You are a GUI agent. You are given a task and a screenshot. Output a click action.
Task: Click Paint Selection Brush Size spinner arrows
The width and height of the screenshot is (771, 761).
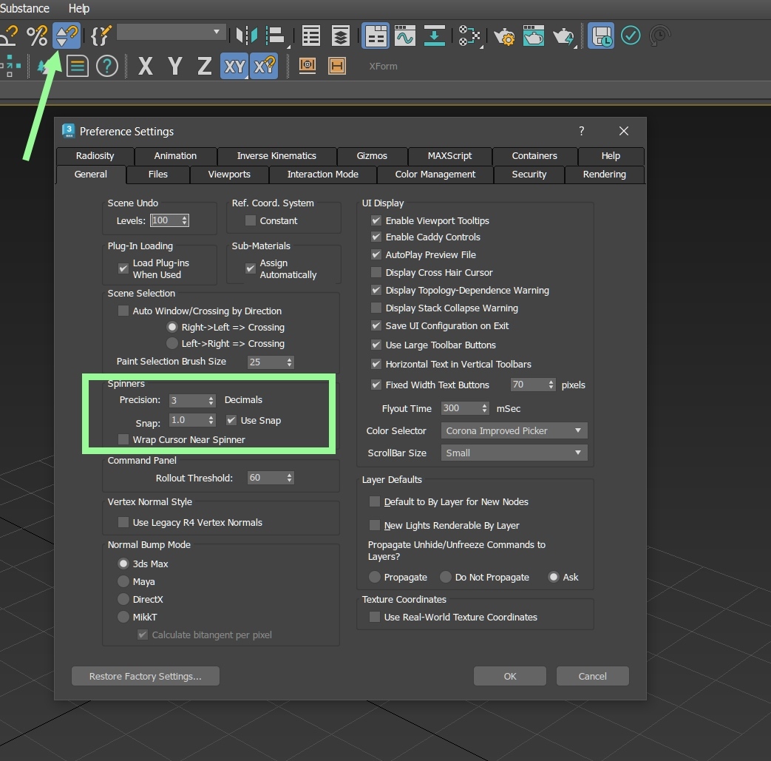click(289, 362)
